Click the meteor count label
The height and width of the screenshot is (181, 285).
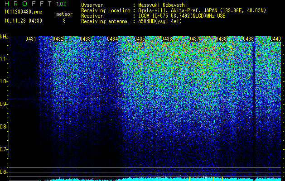tap(64, 14)
